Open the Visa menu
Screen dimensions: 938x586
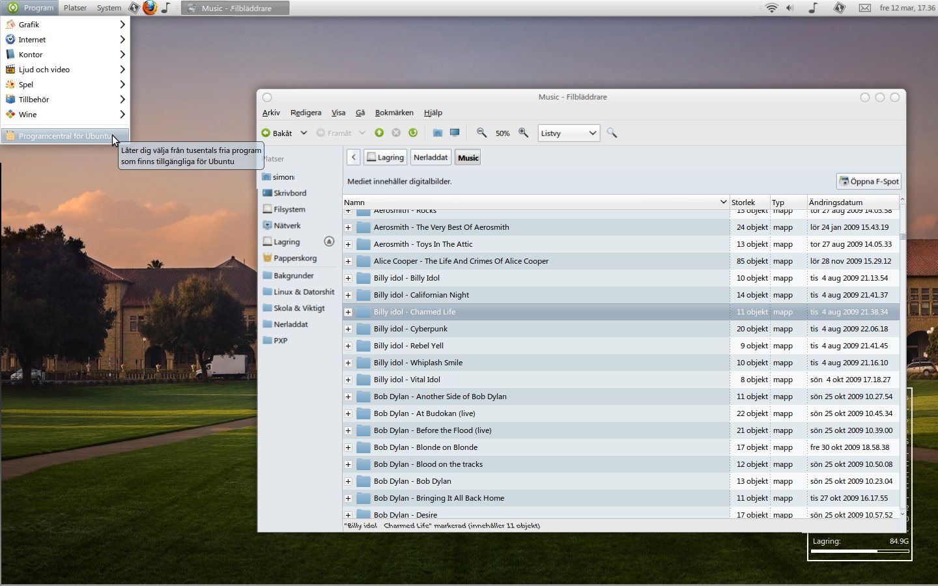pos(338,113)
